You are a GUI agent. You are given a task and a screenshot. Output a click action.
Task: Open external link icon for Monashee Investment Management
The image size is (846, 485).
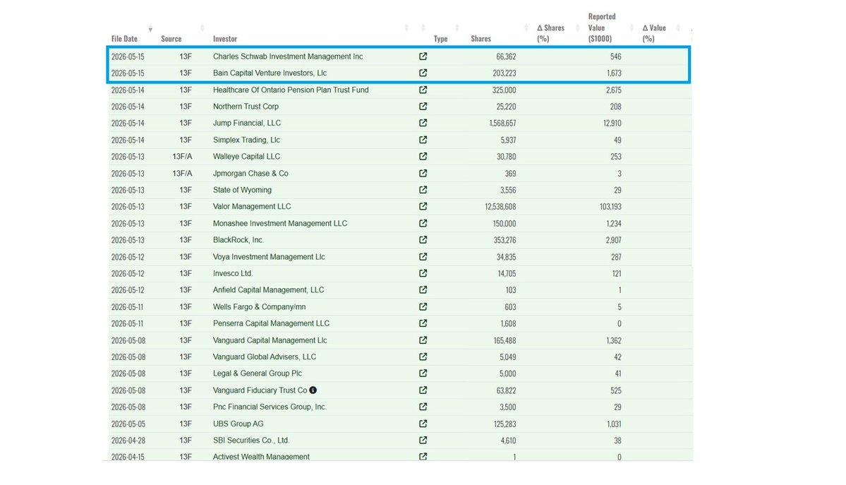[423, 223]
